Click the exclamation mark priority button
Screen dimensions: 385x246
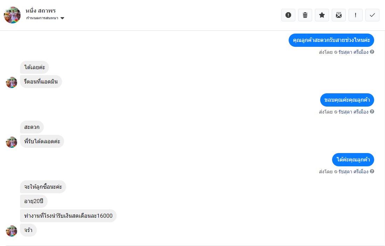pos(356,15)
